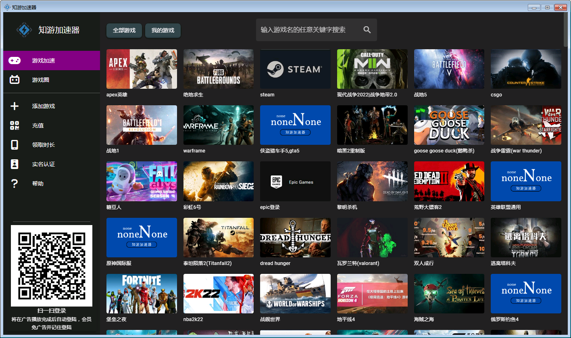Select the Battlefield V thumbnail
The height and width of the screenshot is (338, 571).
click(x=449, y=69)
